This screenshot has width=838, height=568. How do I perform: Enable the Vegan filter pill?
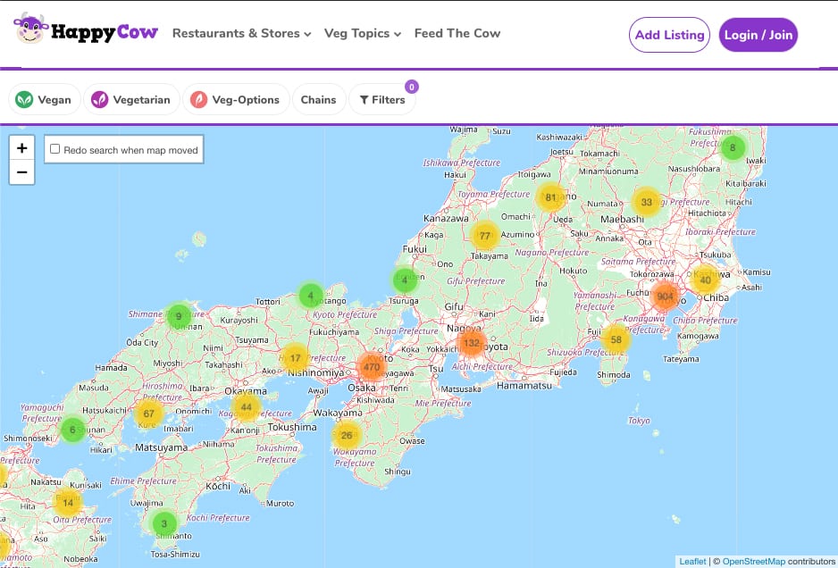(x=44, y=99)
